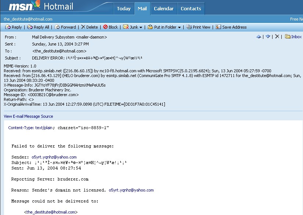This screenshot has height=215, width=303.
Task: Click the small X near Inbox
Action: click(277, 37)
